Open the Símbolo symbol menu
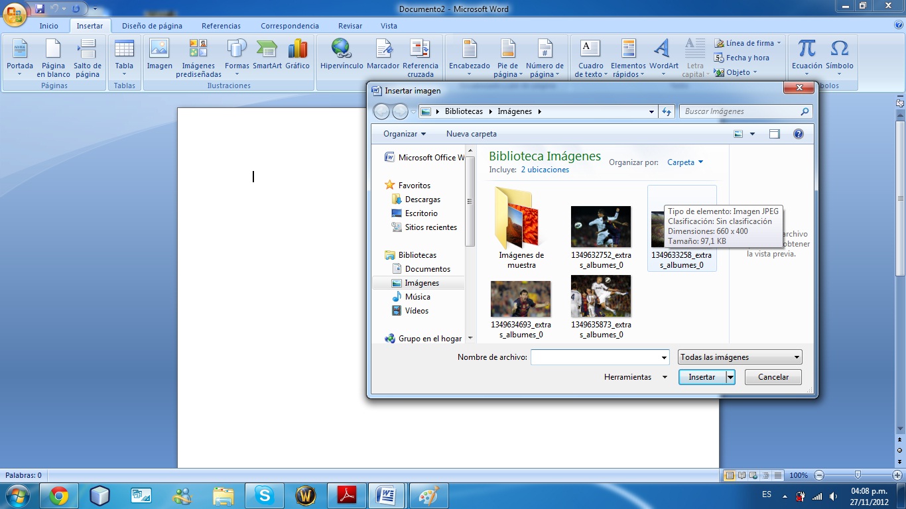Image resolution: width=906 pixels, height=509 pixels. click(x=840, y=58)
